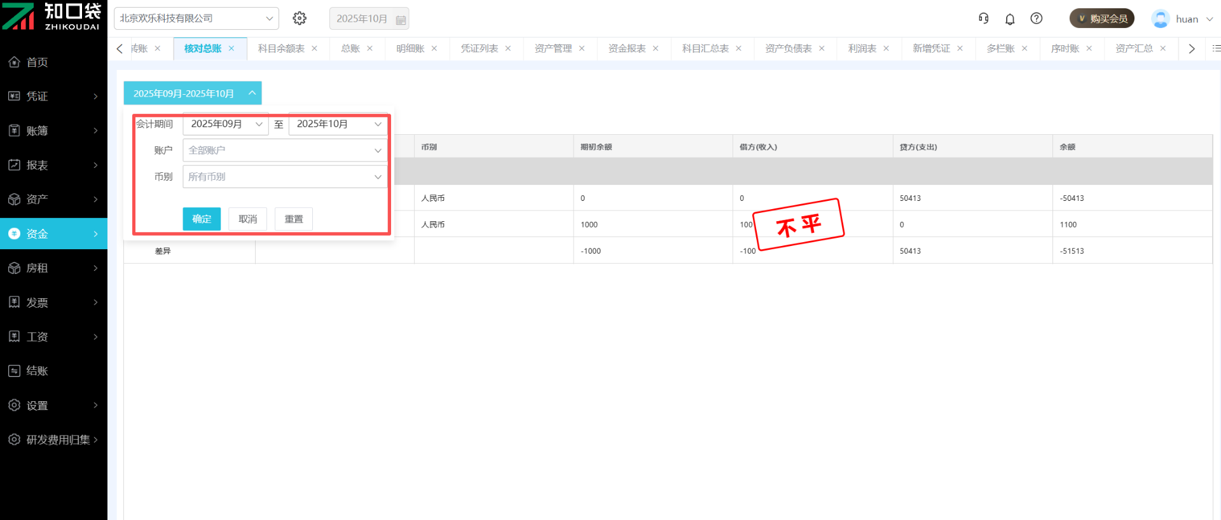Switch to the 资产负债表 tab
The width and height of the screenshot is (1221, 520).
[788, 48]
